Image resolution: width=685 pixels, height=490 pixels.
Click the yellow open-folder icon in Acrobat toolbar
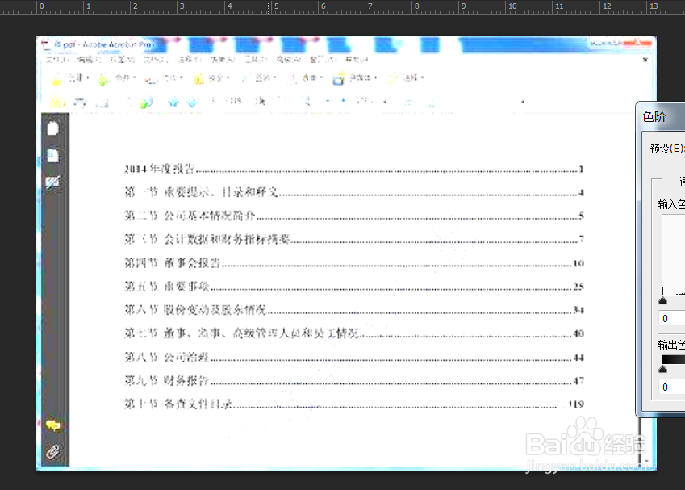coord(57,103)
